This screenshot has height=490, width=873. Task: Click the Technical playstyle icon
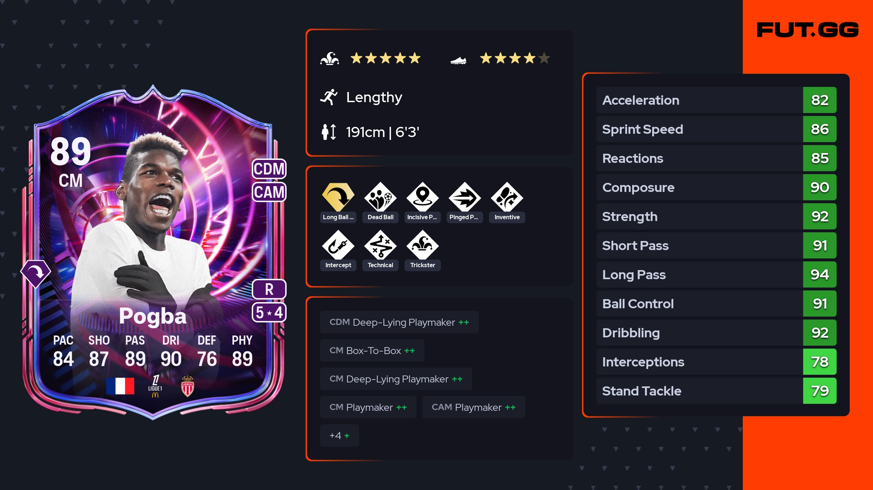380,245
